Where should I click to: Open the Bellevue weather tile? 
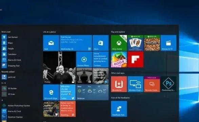point(92,92)
